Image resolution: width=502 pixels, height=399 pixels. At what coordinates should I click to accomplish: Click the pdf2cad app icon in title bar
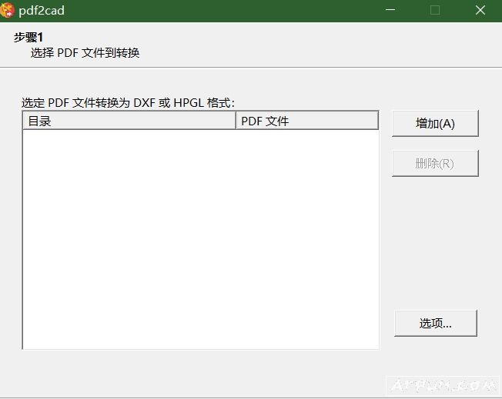(x=7, y=10)
